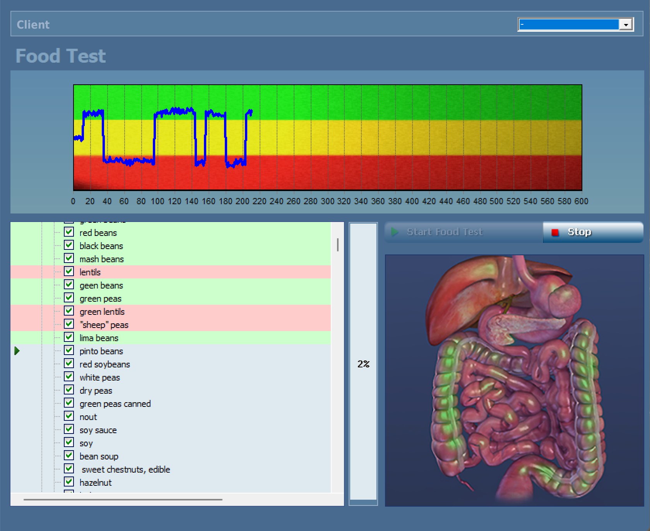The height and width of the screenshot is (531, 650).
Task: Toggle the pinto beans checkbox
Action: pyautogui.click(x=69, y=350)
